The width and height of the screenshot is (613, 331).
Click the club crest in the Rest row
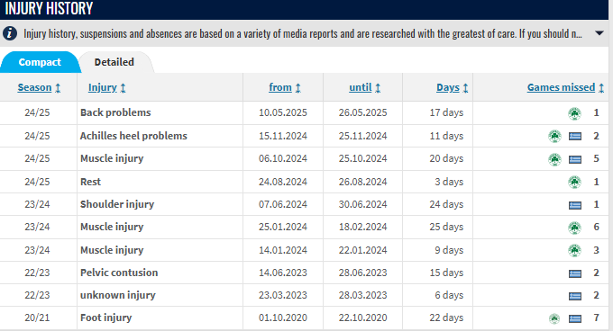pyautogui.click(x=574, y=182)
